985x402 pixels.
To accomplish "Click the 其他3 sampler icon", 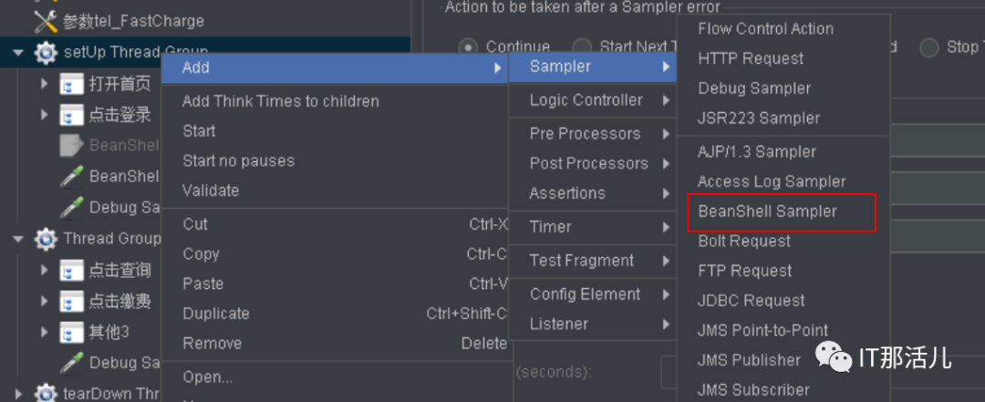I will [71, 332].
